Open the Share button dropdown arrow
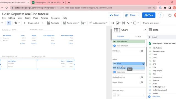The width and height of the screenshot is (176, 99). (138, 15)
